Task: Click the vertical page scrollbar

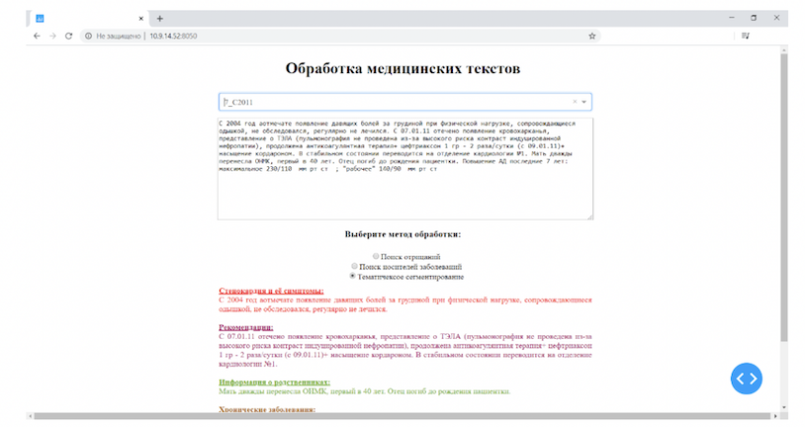Action: click(x=784, y=198)
